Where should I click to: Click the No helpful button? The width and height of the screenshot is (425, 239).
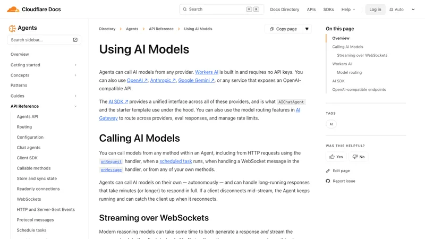pyautogui.click(x=358, y=157)
